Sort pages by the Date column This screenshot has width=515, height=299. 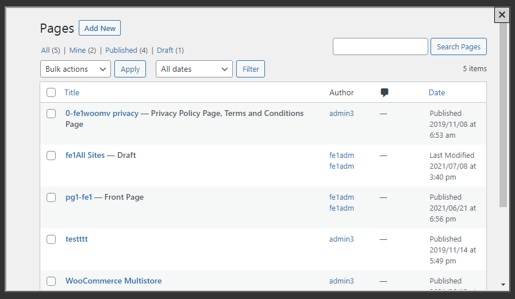coord(437,92)
